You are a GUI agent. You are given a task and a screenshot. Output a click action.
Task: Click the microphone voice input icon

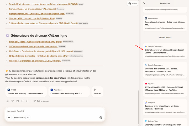click(x=101, y=118)
